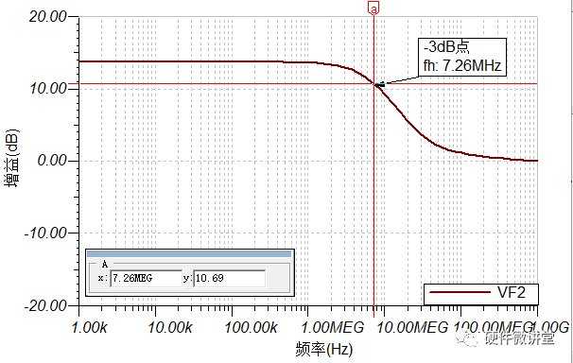The width and height of the screenshot is (573, 363).
Task: Click the 10.00 y-axis tick label
Action: tap(48, 88)
